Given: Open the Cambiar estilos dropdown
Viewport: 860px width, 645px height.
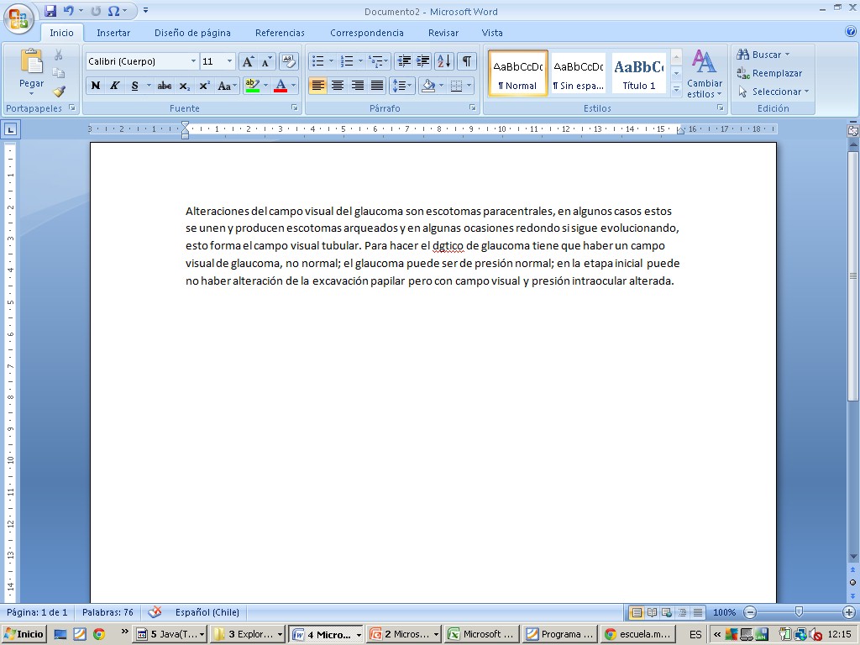Looking at the screenshot, I should pyautogui.click(x=704, y=74).
